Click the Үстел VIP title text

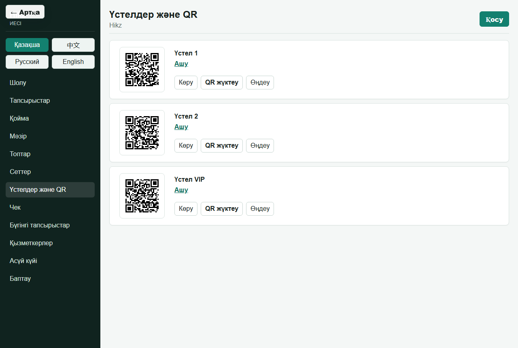pyautogui.click(x=190, y=180)
